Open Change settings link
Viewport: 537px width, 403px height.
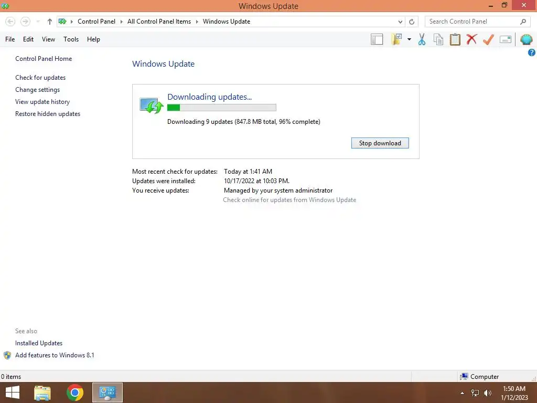37,89
